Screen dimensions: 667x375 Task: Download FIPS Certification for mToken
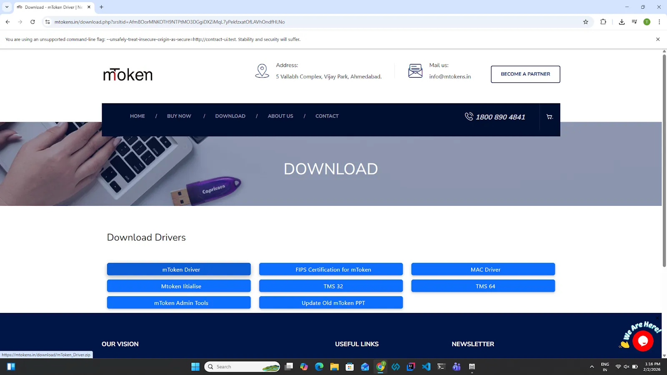331,270
